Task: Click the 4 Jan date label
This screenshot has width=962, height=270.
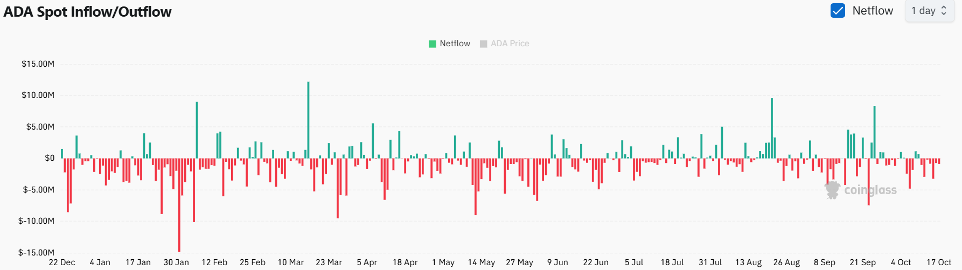Action: pos(100,262)
